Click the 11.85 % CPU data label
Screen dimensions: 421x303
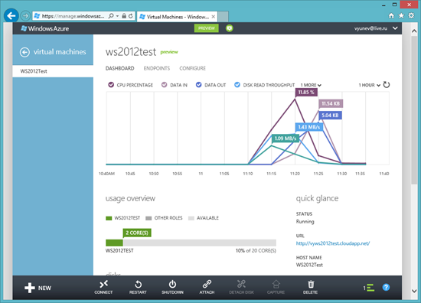coord(306,93)
